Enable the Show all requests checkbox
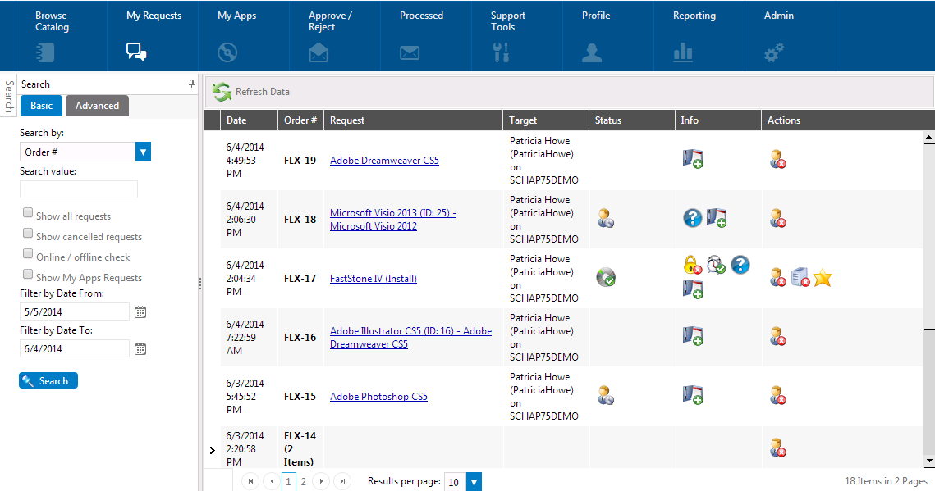 click(x=28, y=211)
